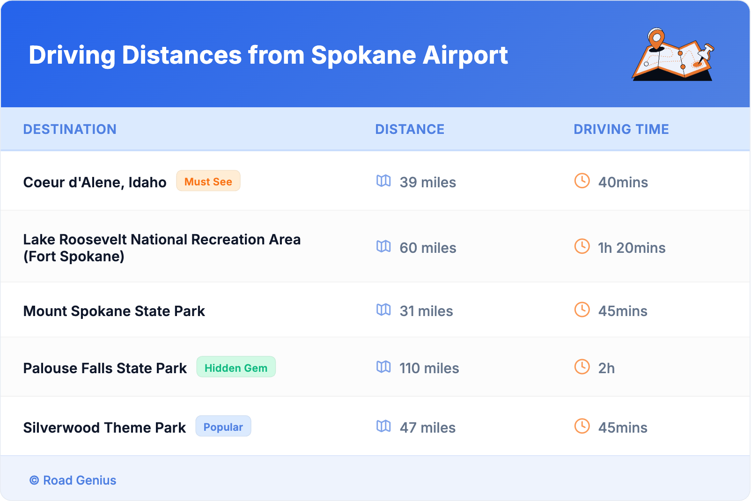This screenshot has width=751, height=501.
Task: Click map icon beside 39 miles
Action: (x=383, y=181)
